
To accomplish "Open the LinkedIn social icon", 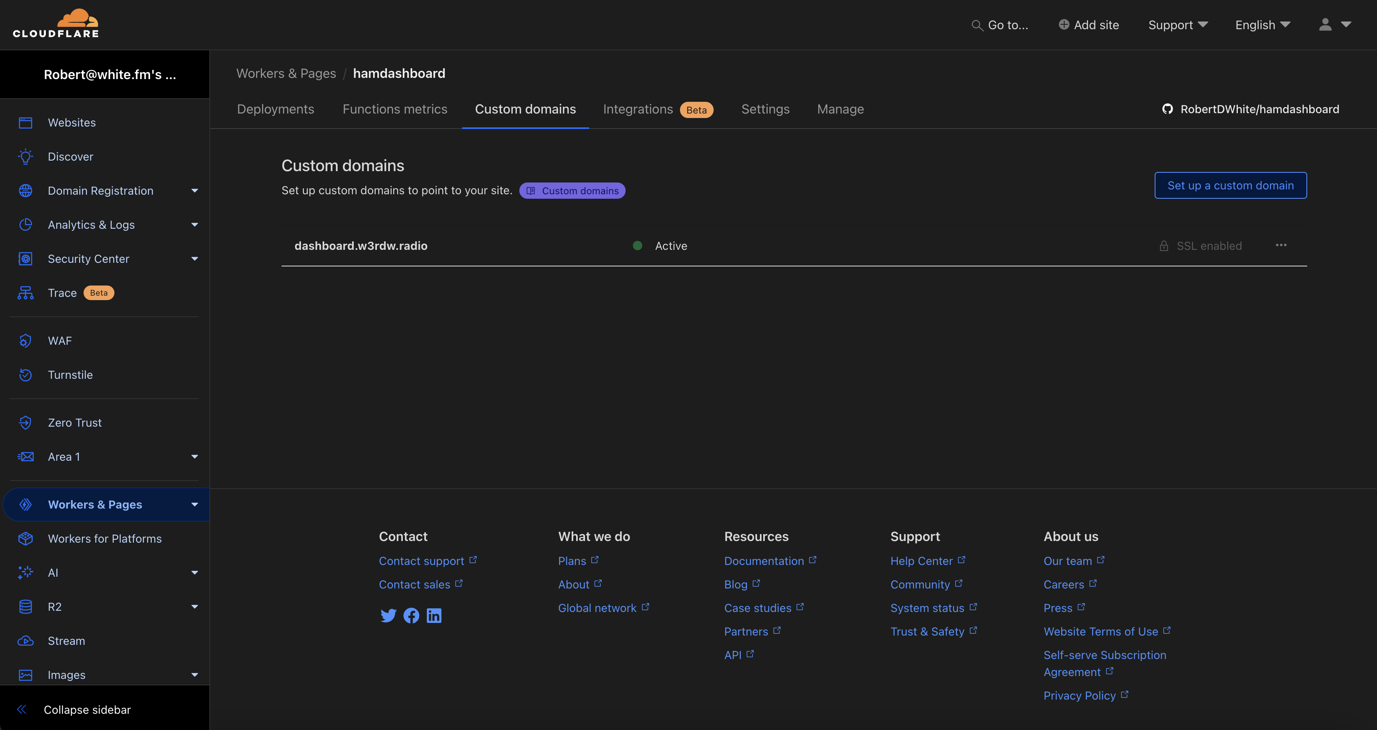I will pyautogui.click(x=434, y=616).
